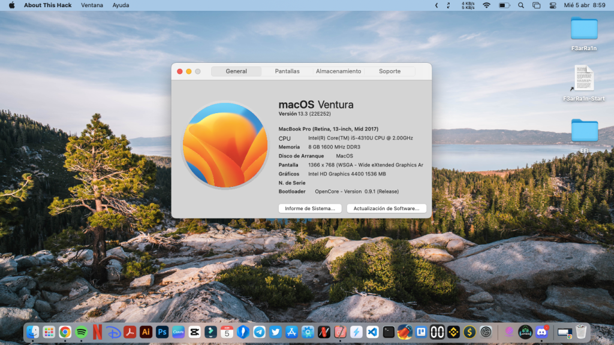Screen dimensions: 614x345
Task: Expand hidden menu bar items chevron
Action: [436, 5]
